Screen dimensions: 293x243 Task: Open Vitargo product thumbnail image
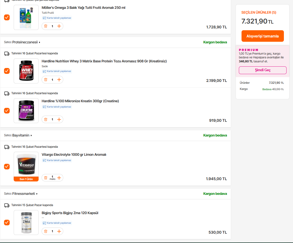26,164
